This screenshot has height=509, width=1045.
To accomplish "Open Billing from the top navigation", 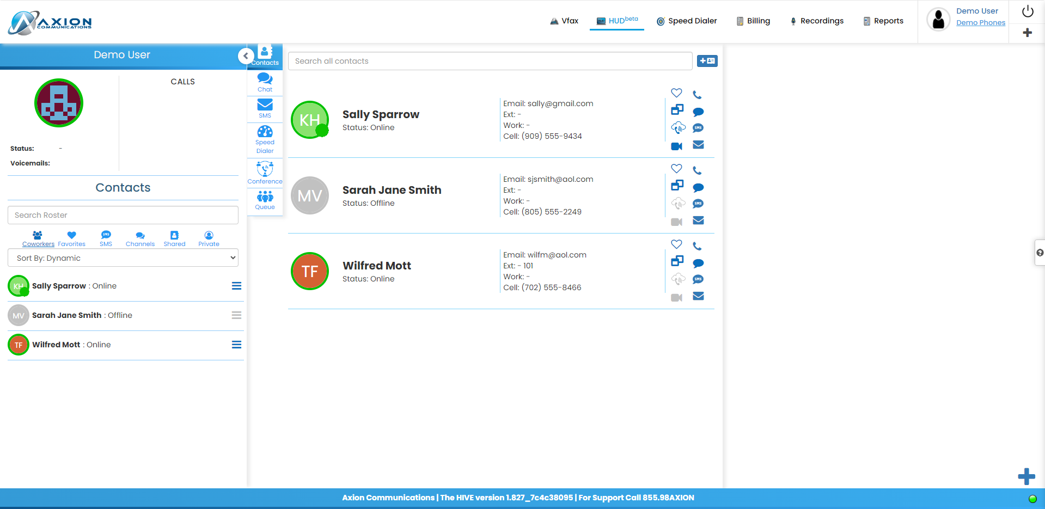I will (x=753, y=21).
